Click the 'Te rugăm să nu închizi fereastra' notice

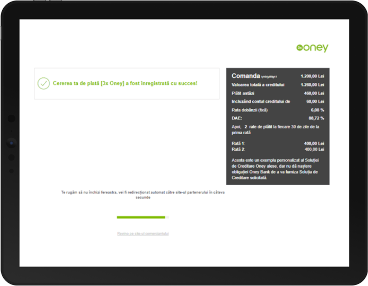(143, 195)
